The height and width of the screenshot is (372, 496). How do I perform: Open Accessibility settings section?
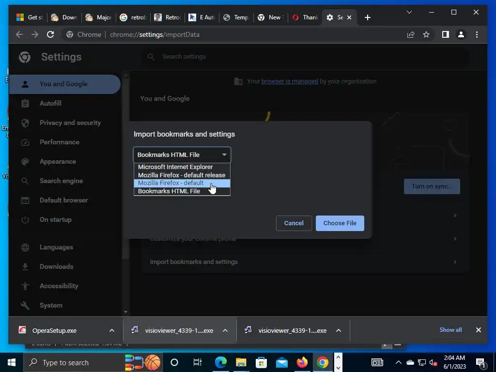pos(59,286)
